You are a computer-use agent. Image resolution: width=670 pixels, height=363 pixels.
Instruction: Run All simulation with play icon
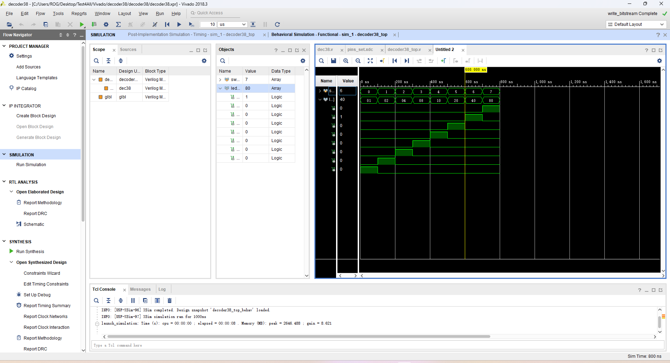pyautogui.click(x=179, y=24)
